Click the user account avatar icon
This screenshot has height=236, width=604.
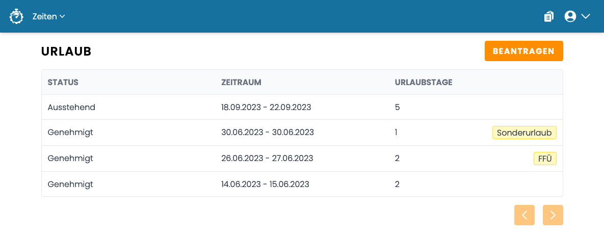[x=570, y=16]
